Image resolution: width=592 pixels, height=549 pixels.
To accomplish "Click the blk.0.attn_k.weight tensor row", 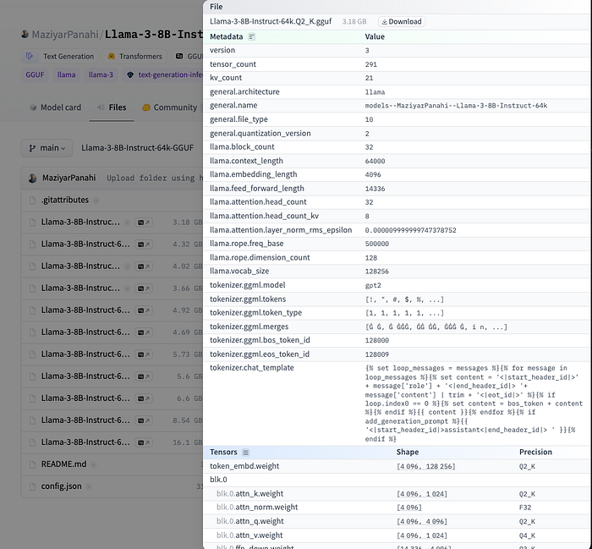I will click(397, 494).
